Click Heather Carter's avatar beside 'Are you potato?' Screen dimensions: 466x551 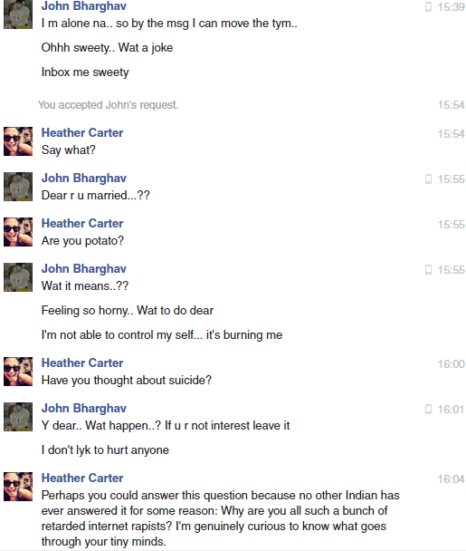tap(18, 232)
